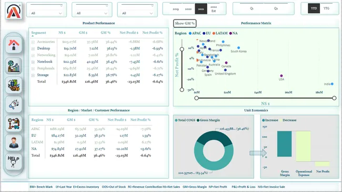The image size is (342, 192).
Task: Expand the Accessories segment row
Action: [x=33, y=42]
